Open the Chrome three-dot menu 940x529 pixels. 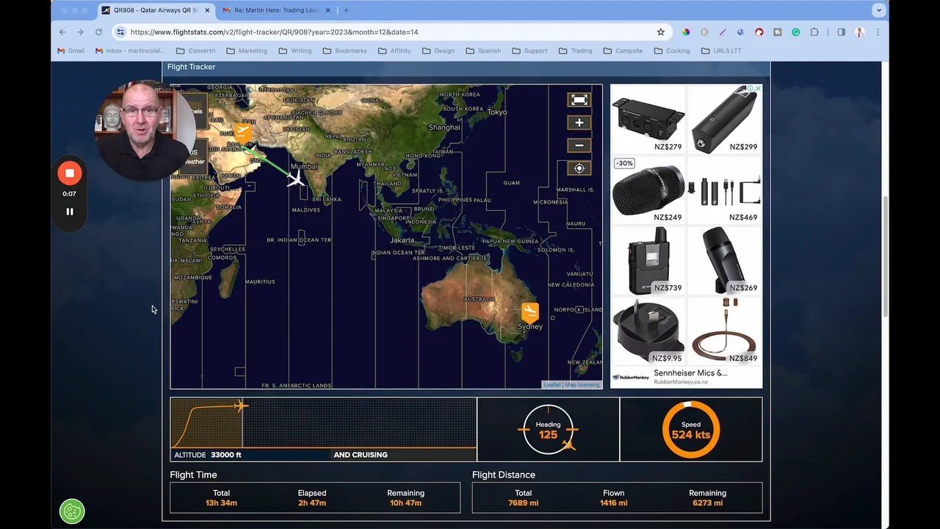point(878,32)
